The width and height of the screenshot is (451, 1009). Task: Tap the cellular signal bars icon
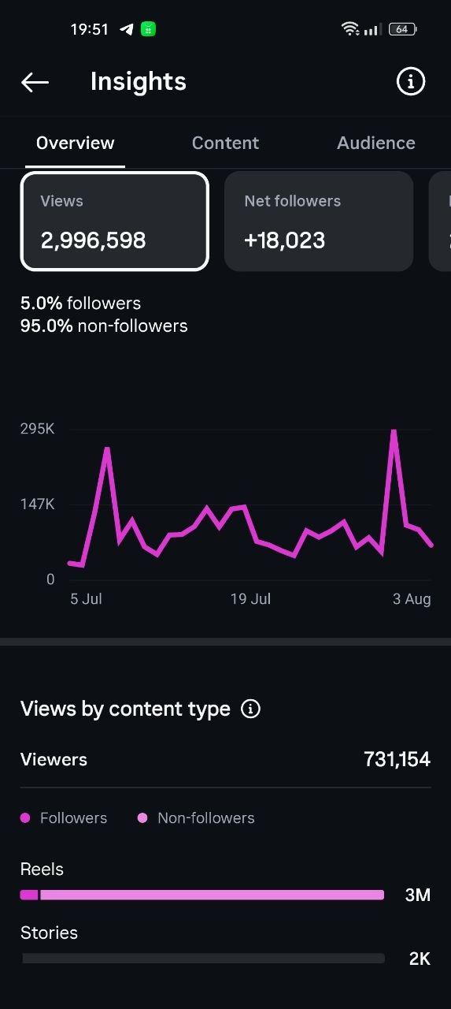click(373, 30)
